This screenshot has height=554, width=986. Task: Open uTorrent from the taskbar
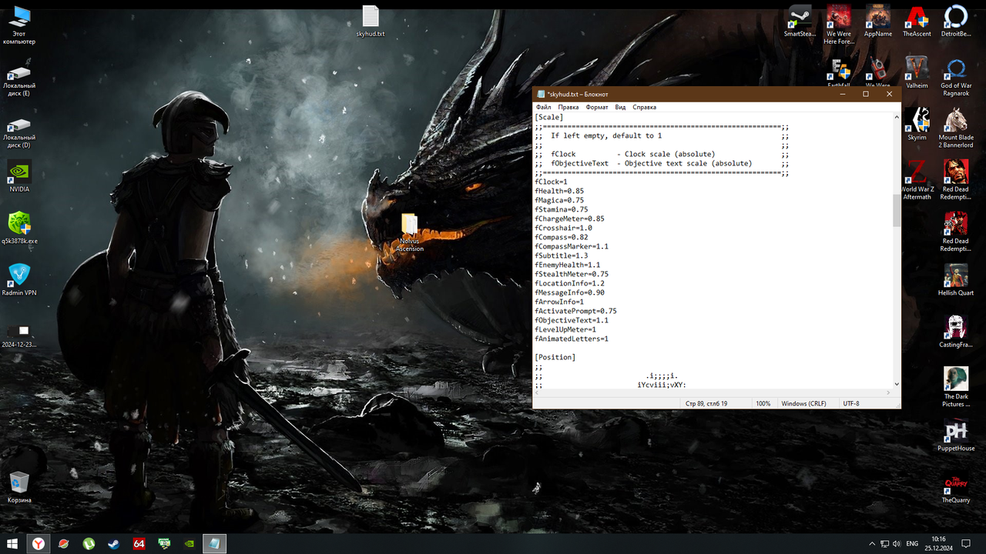89,543
